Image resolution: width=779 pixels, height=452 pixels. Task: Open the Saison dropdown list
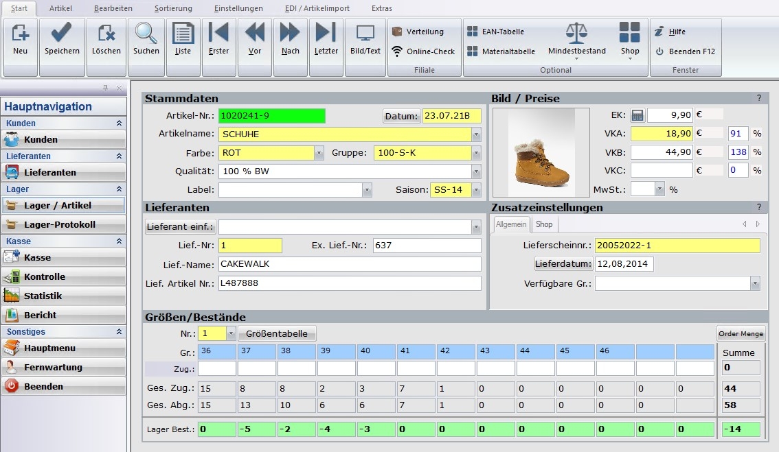click(x=476, y=190)
